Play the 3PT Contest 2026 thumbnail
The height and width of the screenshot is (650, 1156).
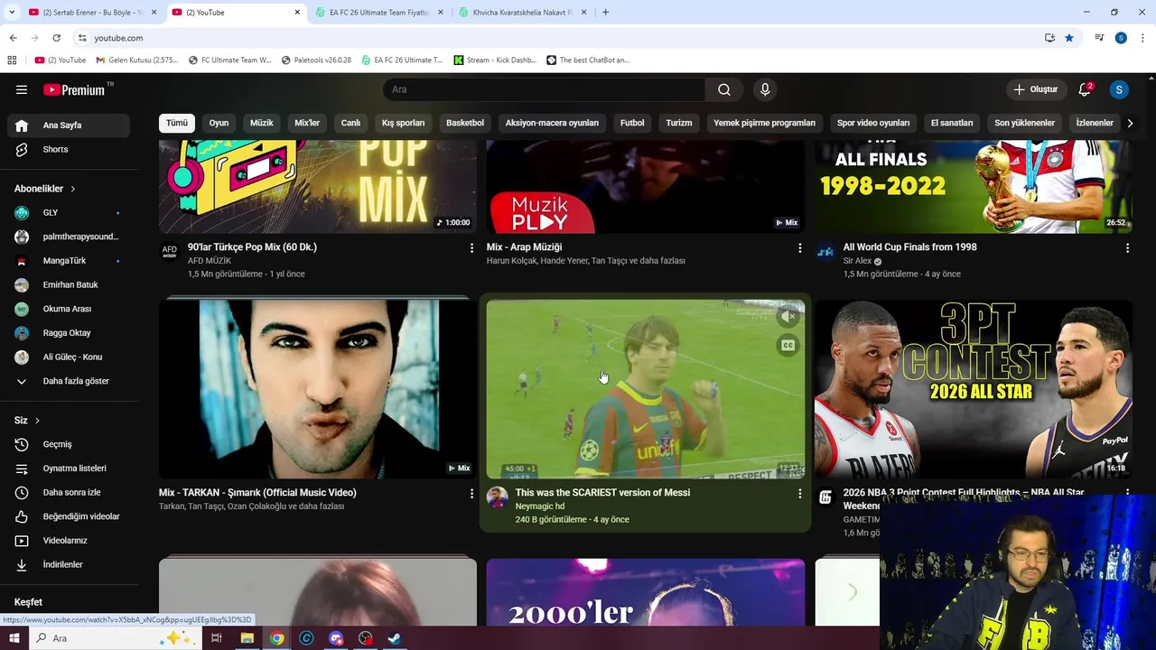[973, 388]
